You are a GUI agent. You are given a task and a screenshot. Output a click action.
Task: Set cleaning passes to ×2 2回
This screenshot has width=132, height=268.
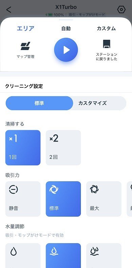pos(63,148)
